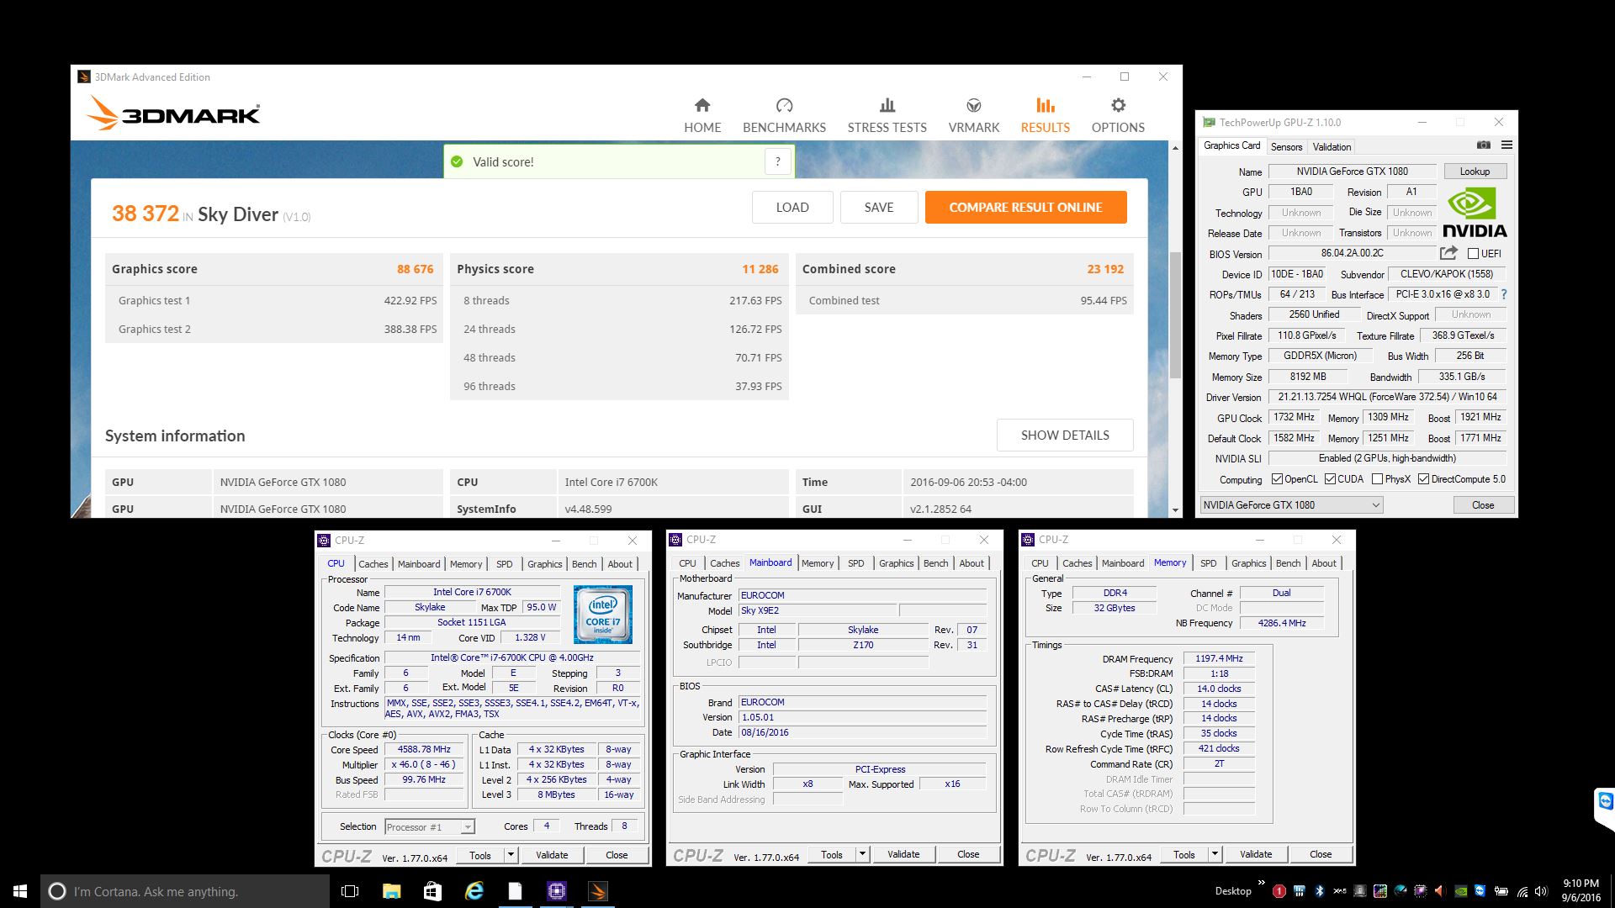Click Compare Result Online in 3DMark
The image size is (1615, 908).
point(1025,207)
